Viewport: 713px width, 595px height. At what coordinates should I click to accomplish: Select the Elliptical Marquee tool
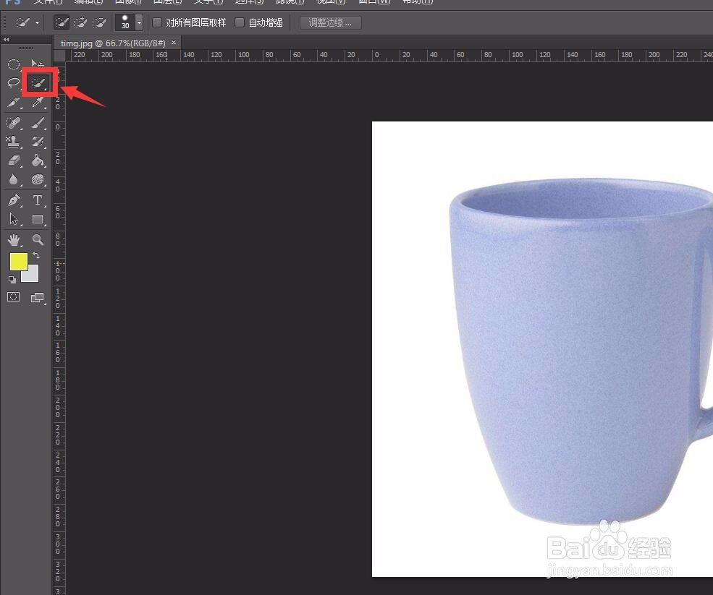(x=14, y=64)
